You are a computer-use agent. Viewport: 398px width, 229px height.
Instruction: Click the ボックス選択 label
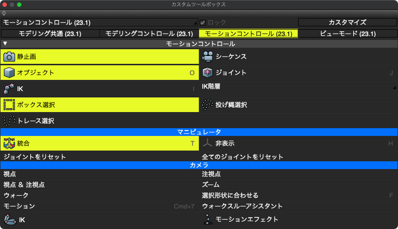coord(36,105)
